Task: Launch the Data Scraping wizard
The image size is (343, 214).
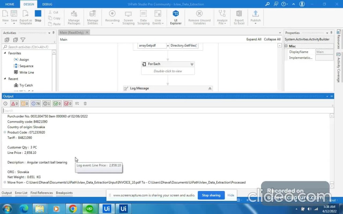Action: point(143,17)
